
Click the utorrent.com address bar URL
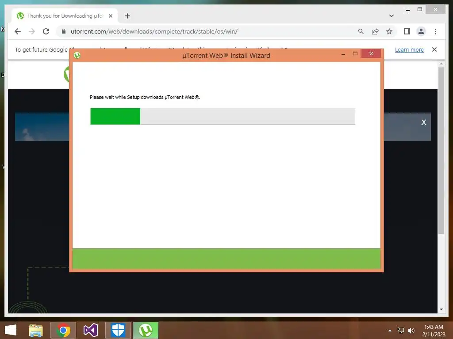click(x=154, y=31)
